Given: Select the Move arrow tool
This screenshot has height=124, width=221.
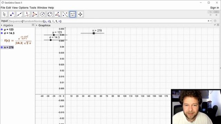Looking at the screenshot, I should pyautogui.click(x=4, y=14).
